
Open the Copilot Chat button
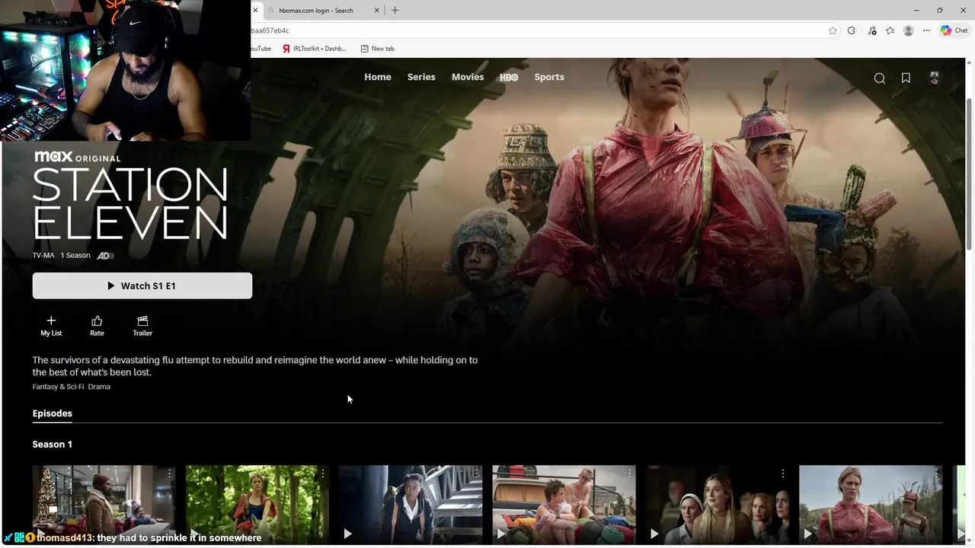(x=954, y=30)
